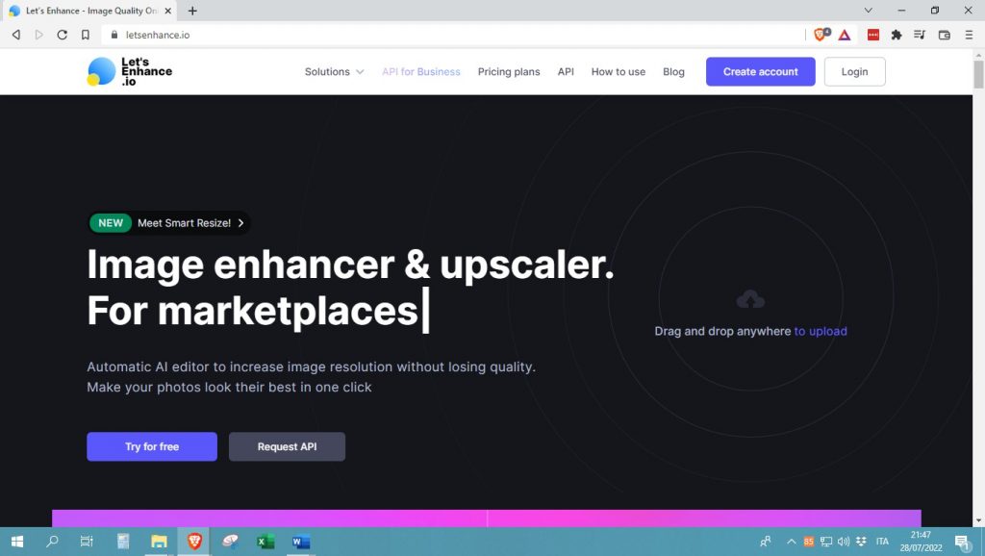Expand the tab search chevron in the title bar
Image resolution: width=985 pixels, height=556 pixels.
(869, 11)
